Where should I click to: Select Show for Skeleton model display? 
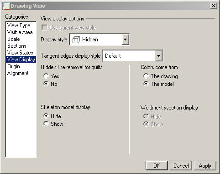[x=46, y=124]
